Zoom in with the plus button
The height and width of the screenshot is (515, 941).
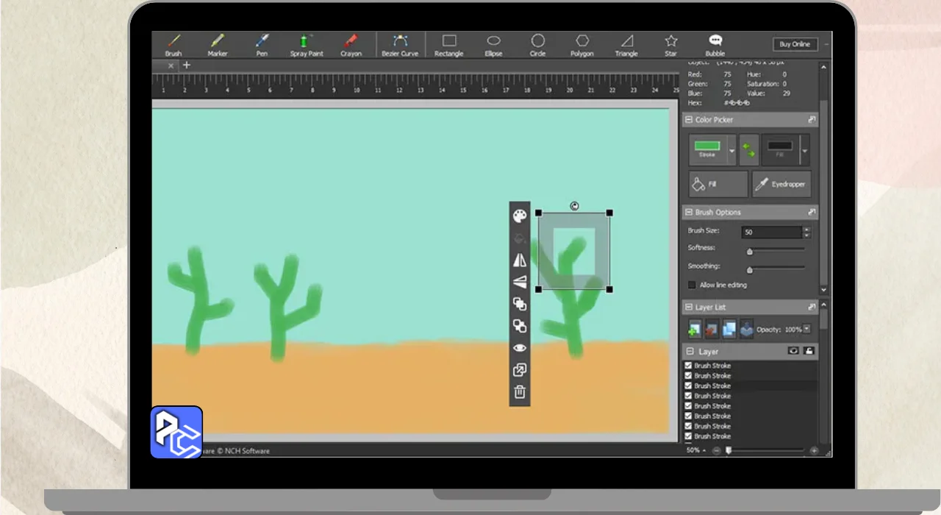[x=814, y=450]
